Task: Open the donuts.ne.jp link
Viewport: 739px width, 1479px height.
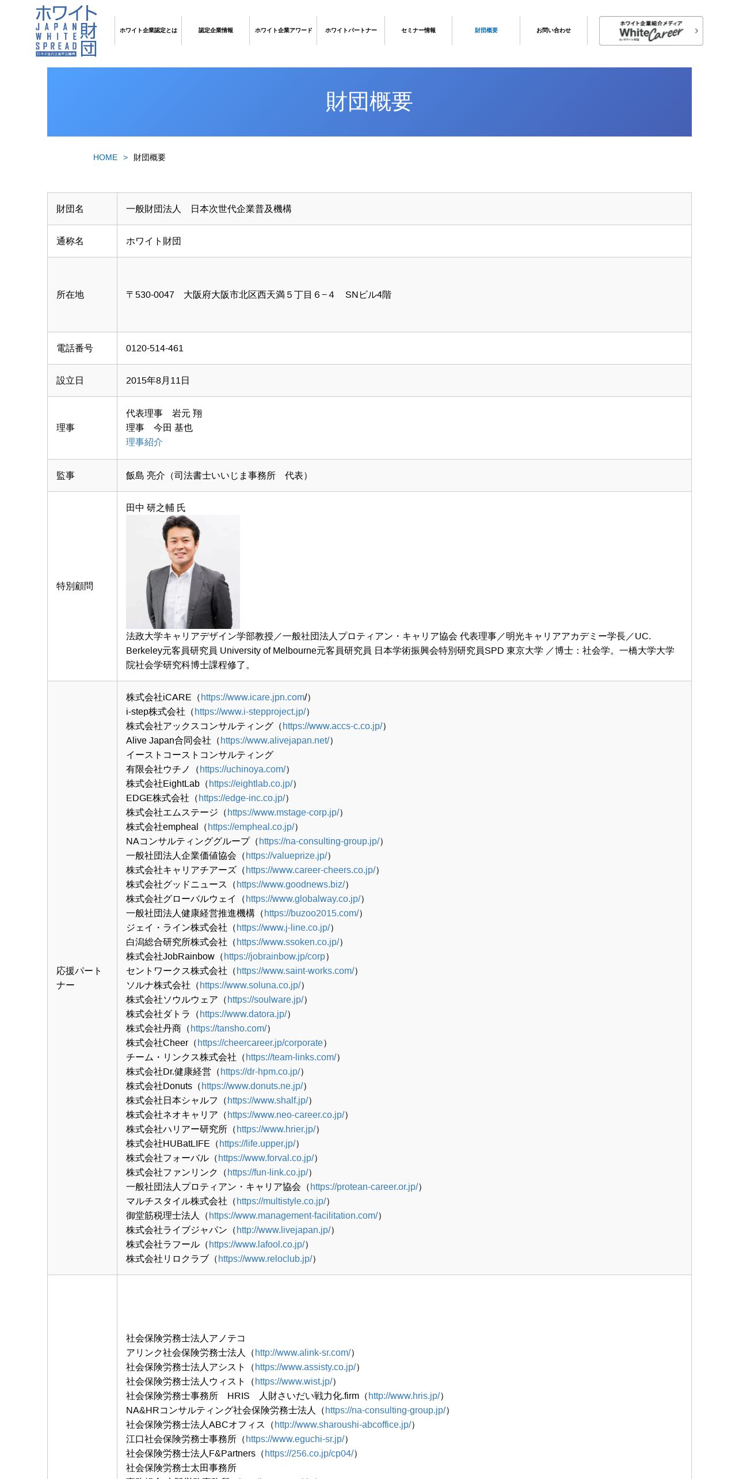Action: pyautogui.click(x=252, y=1086)
